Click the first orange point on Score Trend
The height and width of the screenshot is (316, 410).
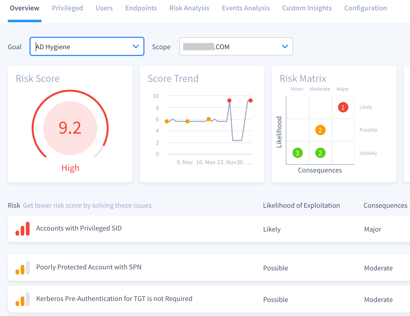click(x=167, y=121)
